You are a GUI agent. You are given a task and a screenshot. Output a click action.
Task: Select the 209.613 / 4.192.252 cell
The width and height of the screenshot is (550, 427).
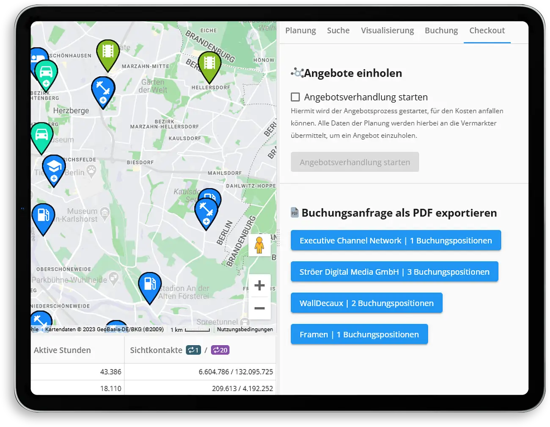[x=200, y=388]
